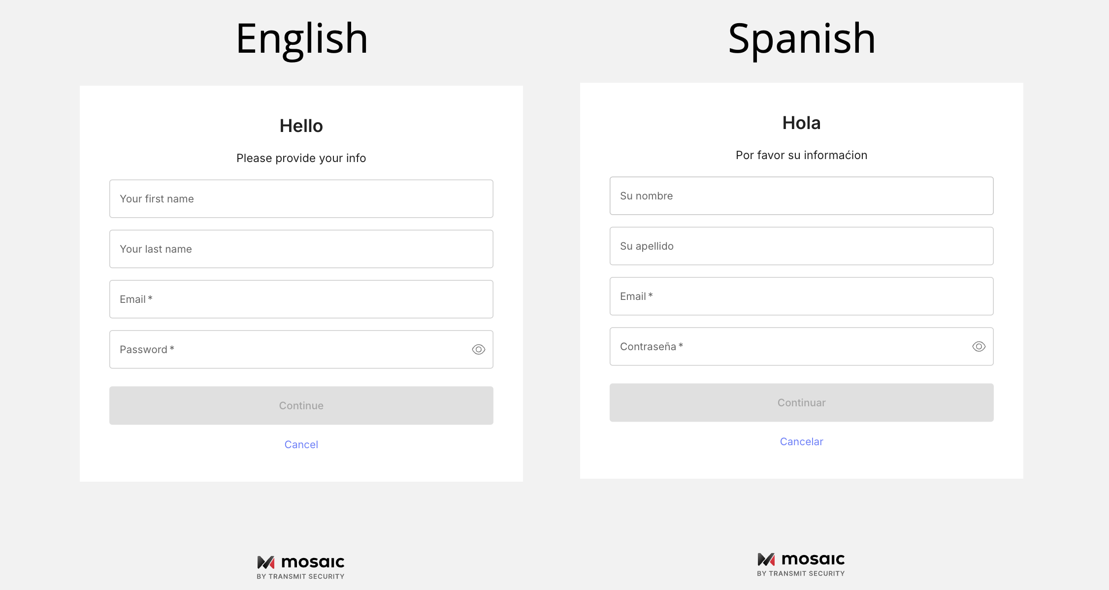Click the Cancelar link
1109x590 pixels.
tap(801, 442)
